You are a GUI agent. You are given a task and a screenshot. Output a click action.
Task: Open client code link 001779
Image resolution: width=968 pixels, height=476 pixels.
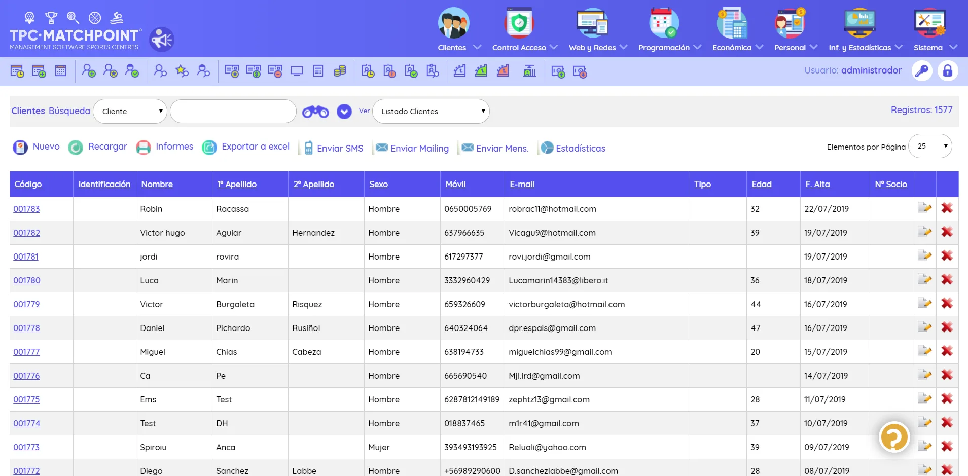[x=26, y=304]
